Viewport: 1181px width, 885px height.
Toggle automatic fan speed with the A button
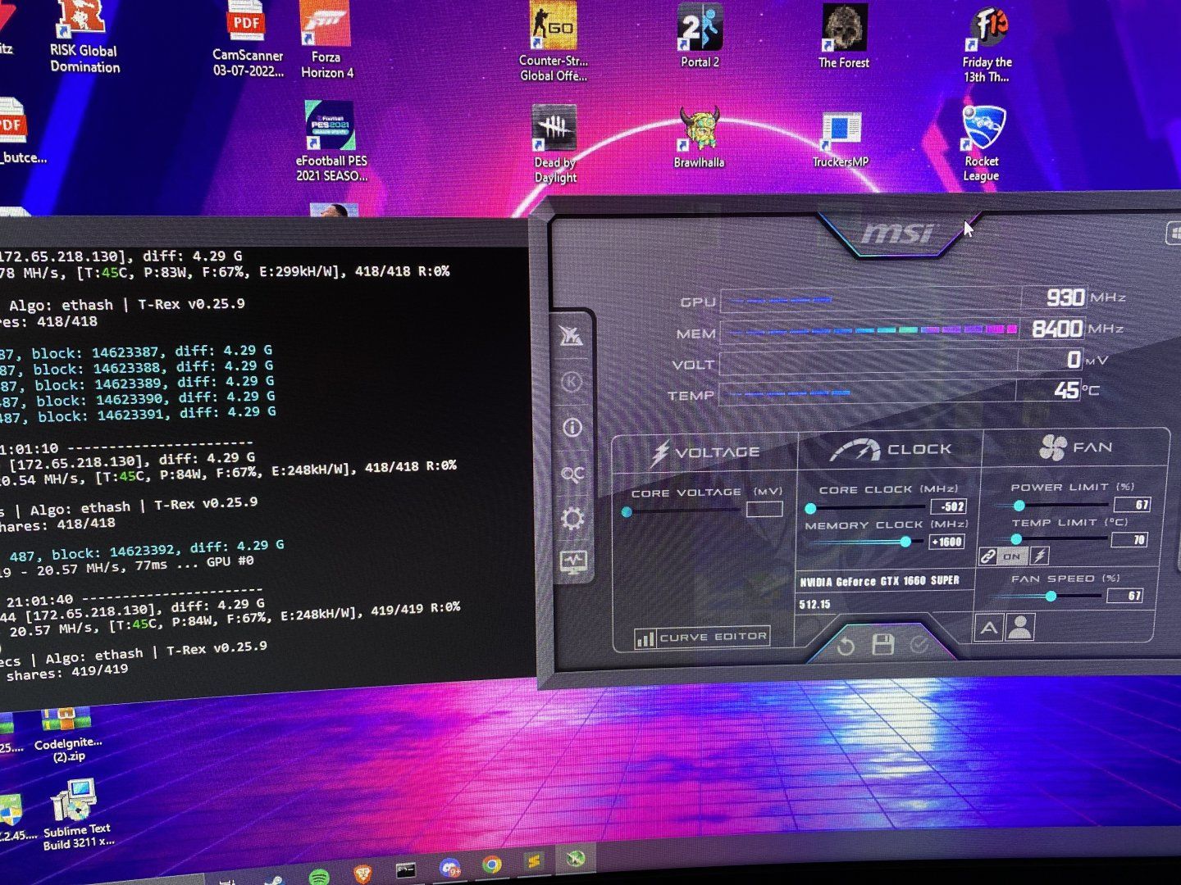989,629
